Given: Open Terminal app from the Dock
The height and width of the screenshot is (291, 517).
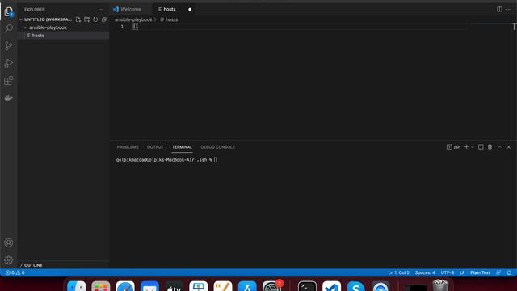Looking at the screenshot, I should 307,286.
